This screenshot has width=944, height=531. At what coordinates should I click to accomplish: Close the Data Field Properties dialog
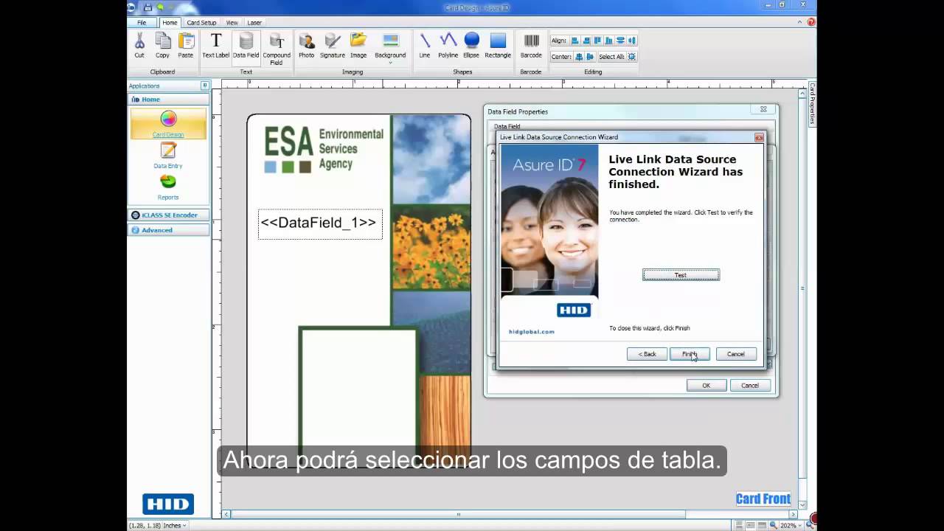(764, 110)
